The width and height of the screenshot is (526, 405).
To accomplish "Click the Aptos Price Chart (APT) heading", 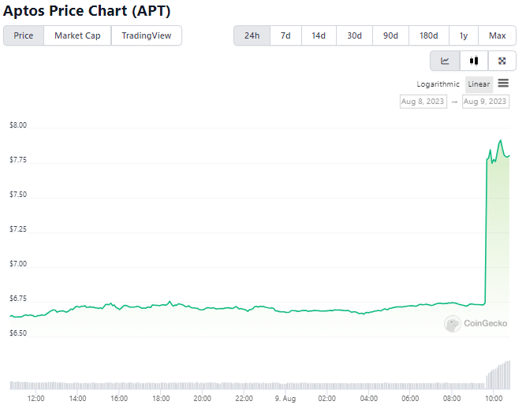I will (x=87, y=11).
